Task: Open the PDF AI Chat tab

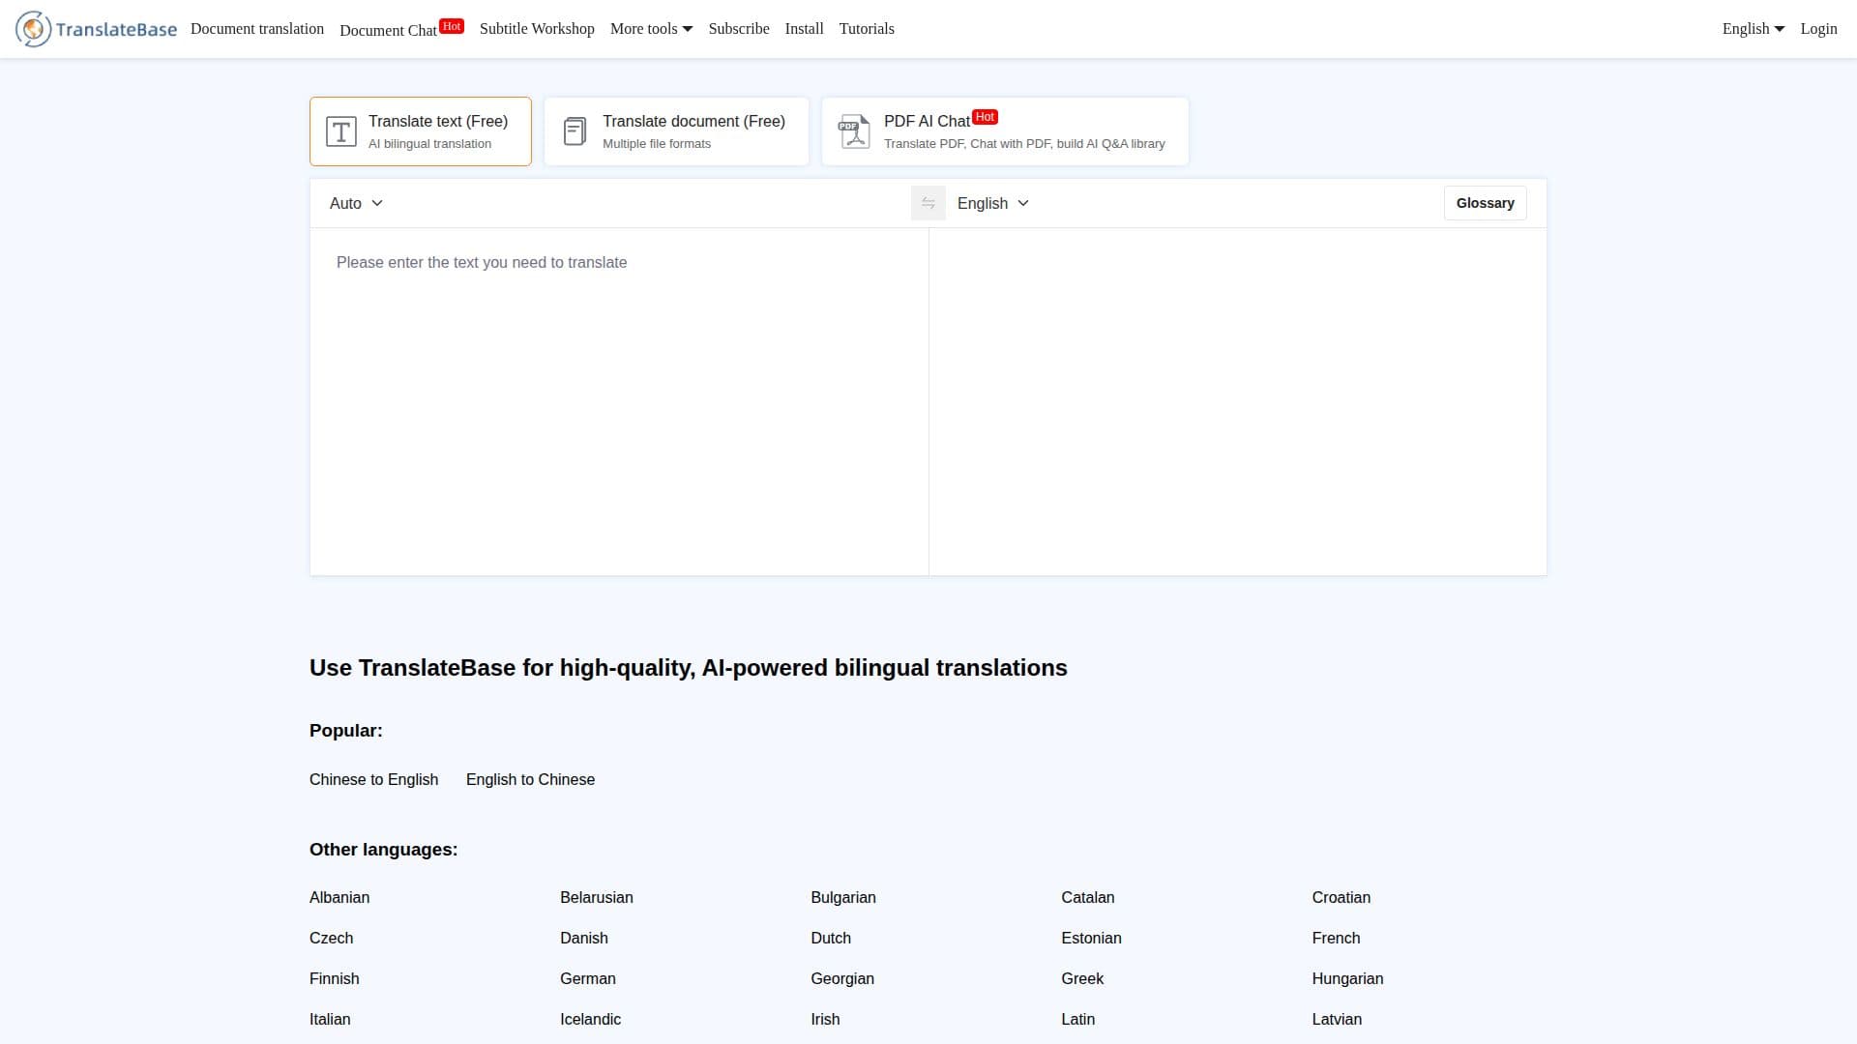Action: 1005,131
